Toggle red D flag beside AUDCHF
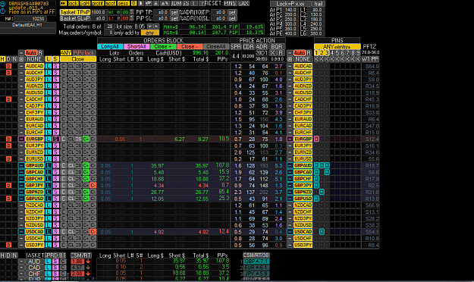The image size is (474, 282). [x=8, y=73]
